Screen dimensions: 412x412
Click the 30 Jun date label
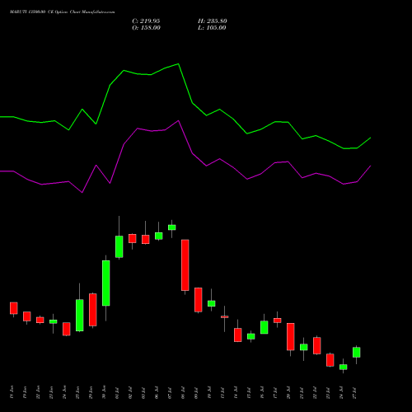point(104,392)
